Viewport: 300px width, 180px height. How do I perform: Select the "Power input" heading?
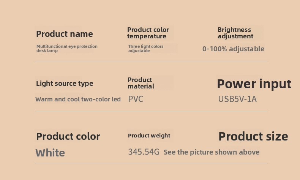click(x=254, y=84)
